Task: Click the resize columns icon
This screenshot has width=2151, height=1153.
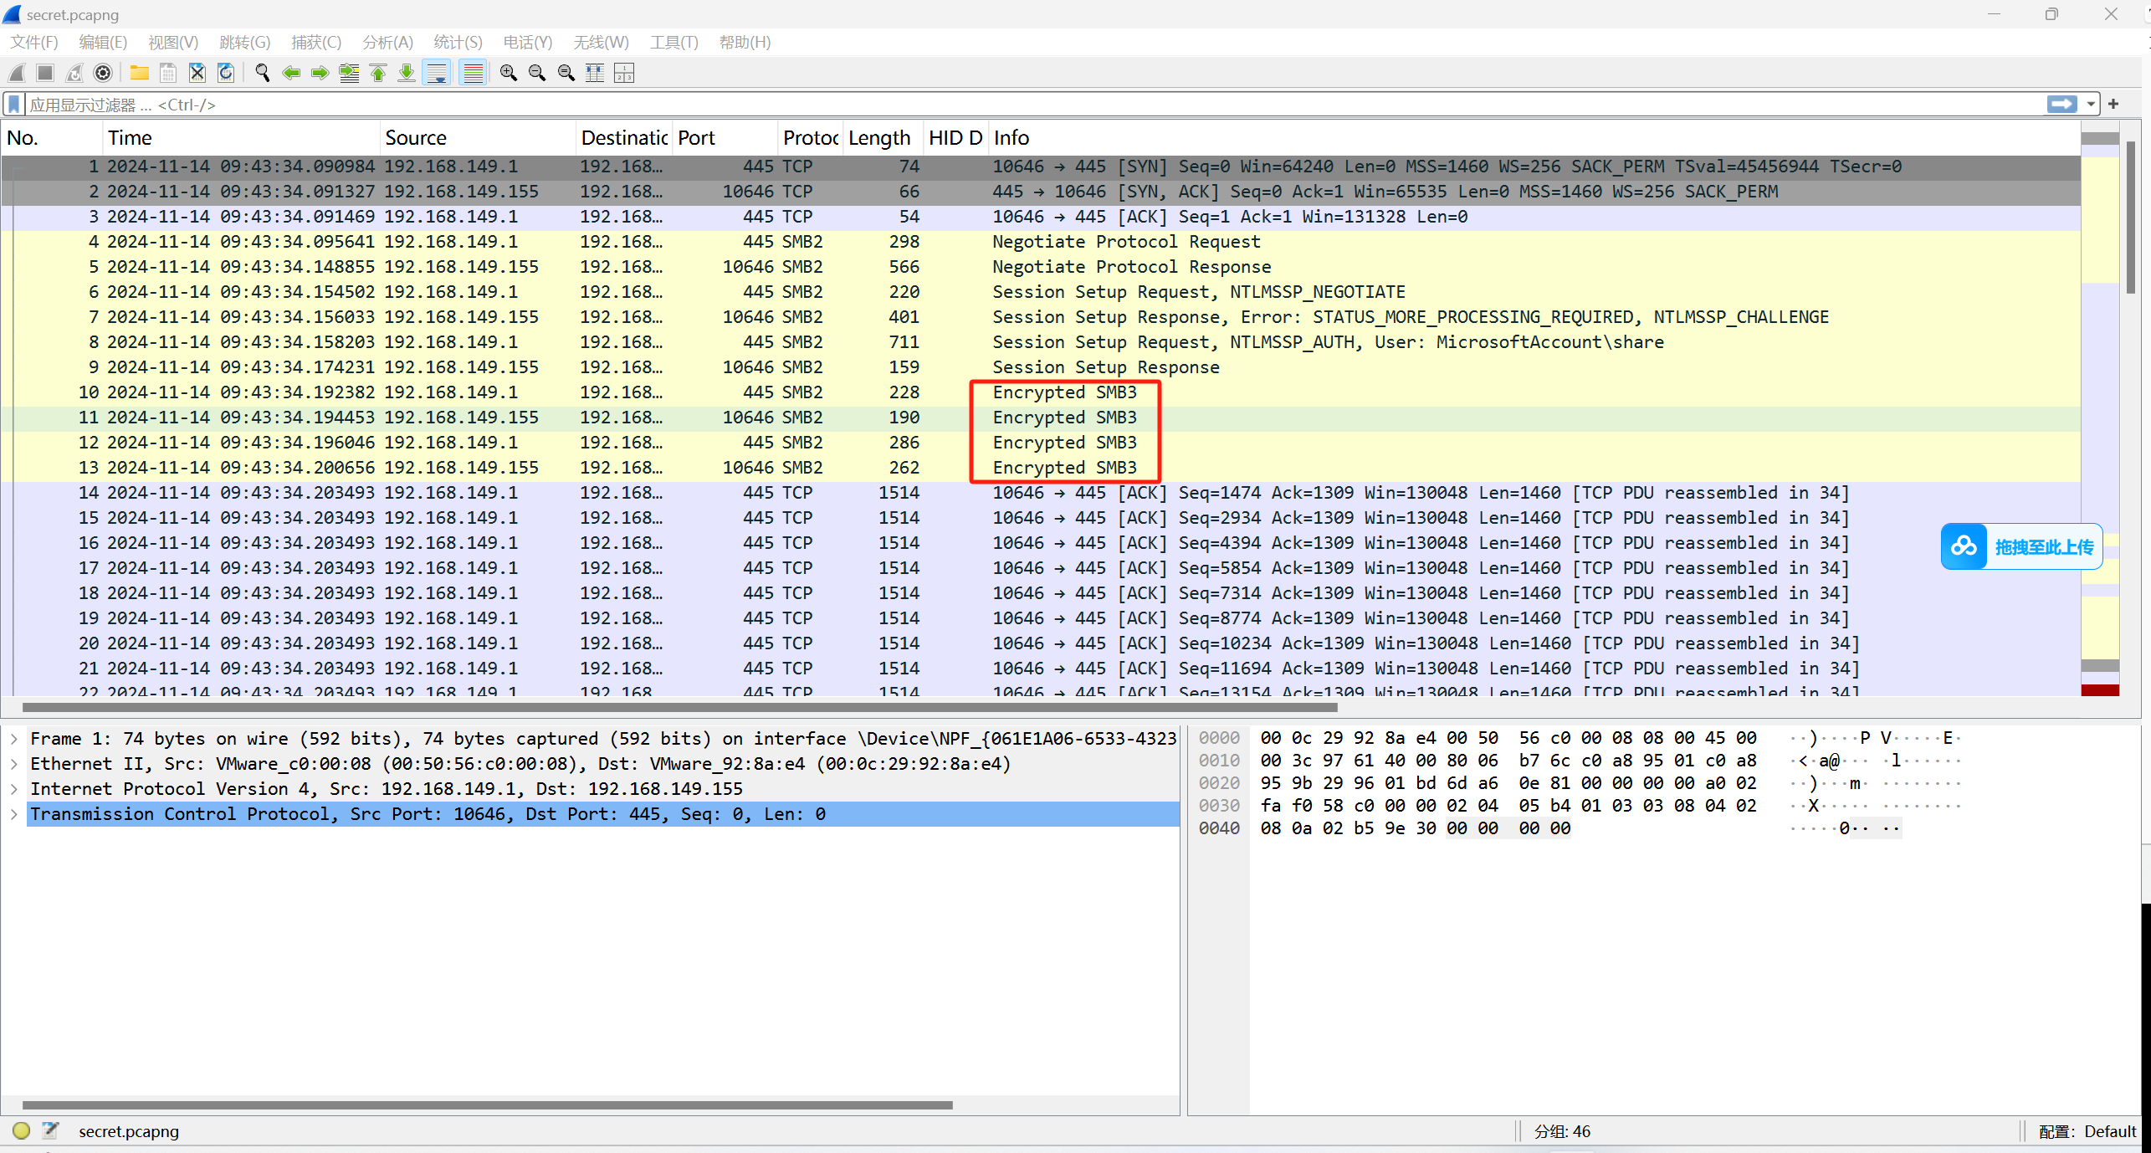Action: 595,74
